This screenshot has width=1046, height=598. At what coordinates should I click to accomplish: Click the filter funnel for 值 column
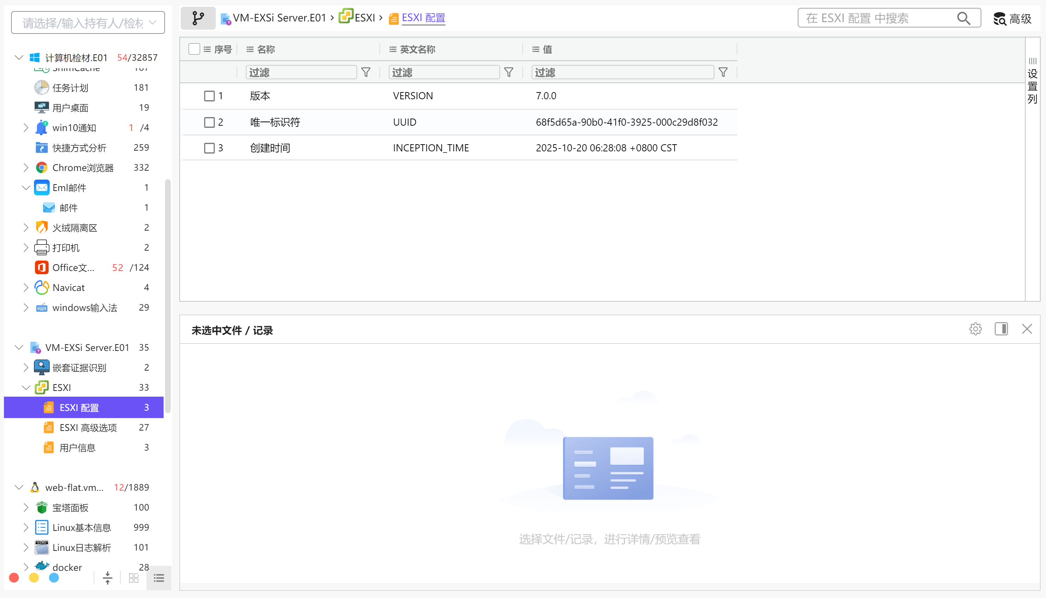(723, 72)
